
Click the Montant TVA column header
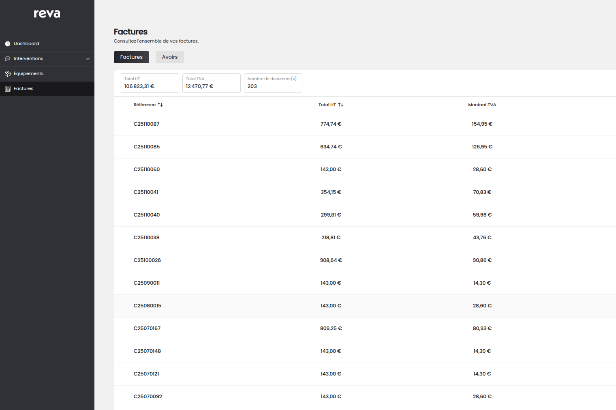pyautogui.click(x=482, y=105)
